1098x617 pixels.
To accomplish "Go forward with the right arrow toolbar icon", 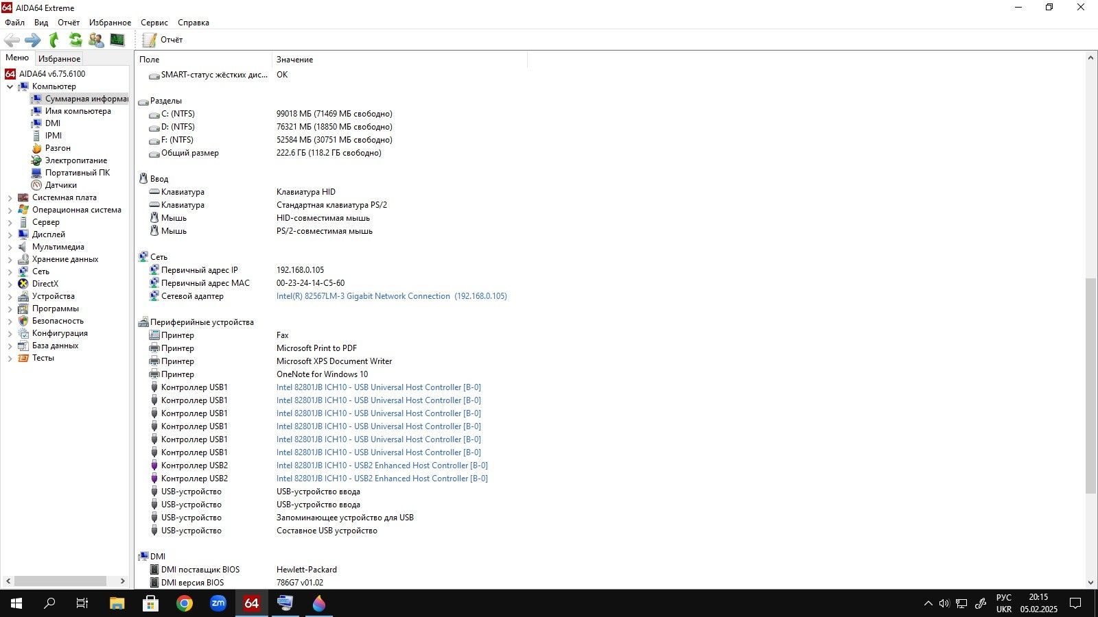I will tap(32, 40).
